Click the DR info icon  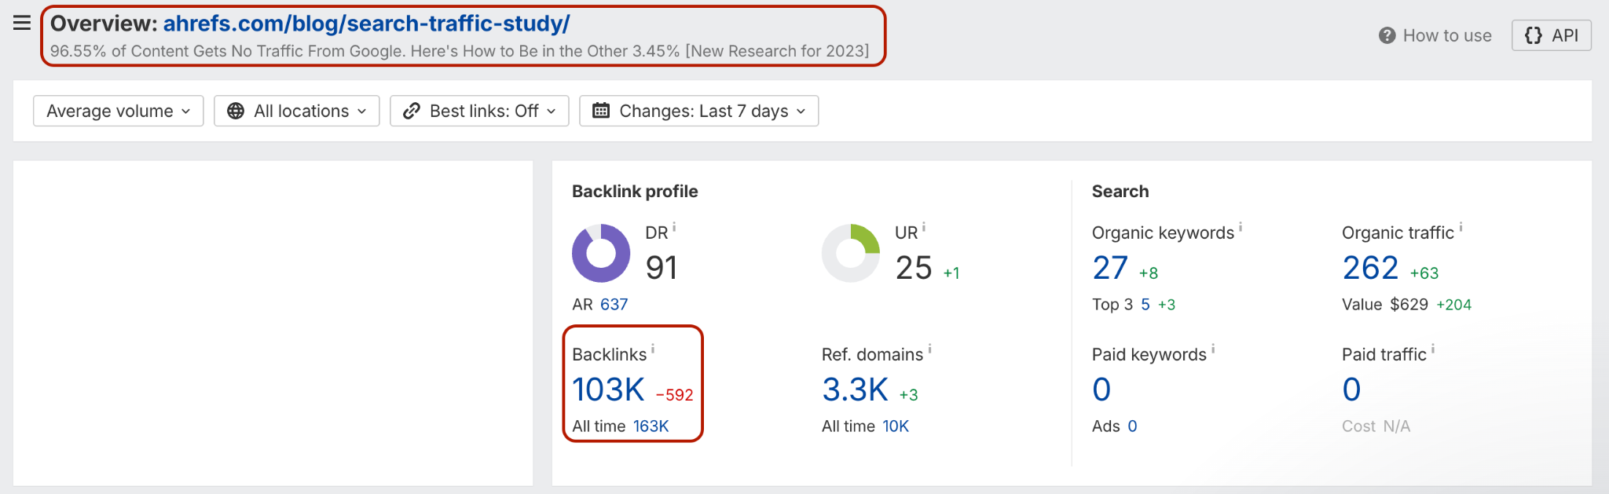674,227
